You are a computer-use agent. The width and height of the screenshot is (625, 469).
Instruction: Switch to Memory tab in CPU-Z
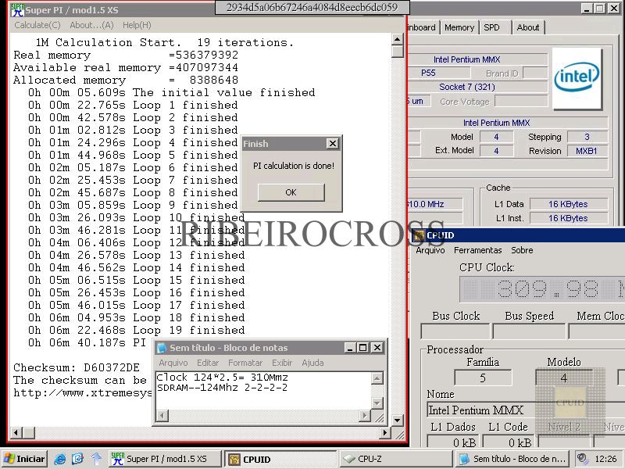[459, 27]
